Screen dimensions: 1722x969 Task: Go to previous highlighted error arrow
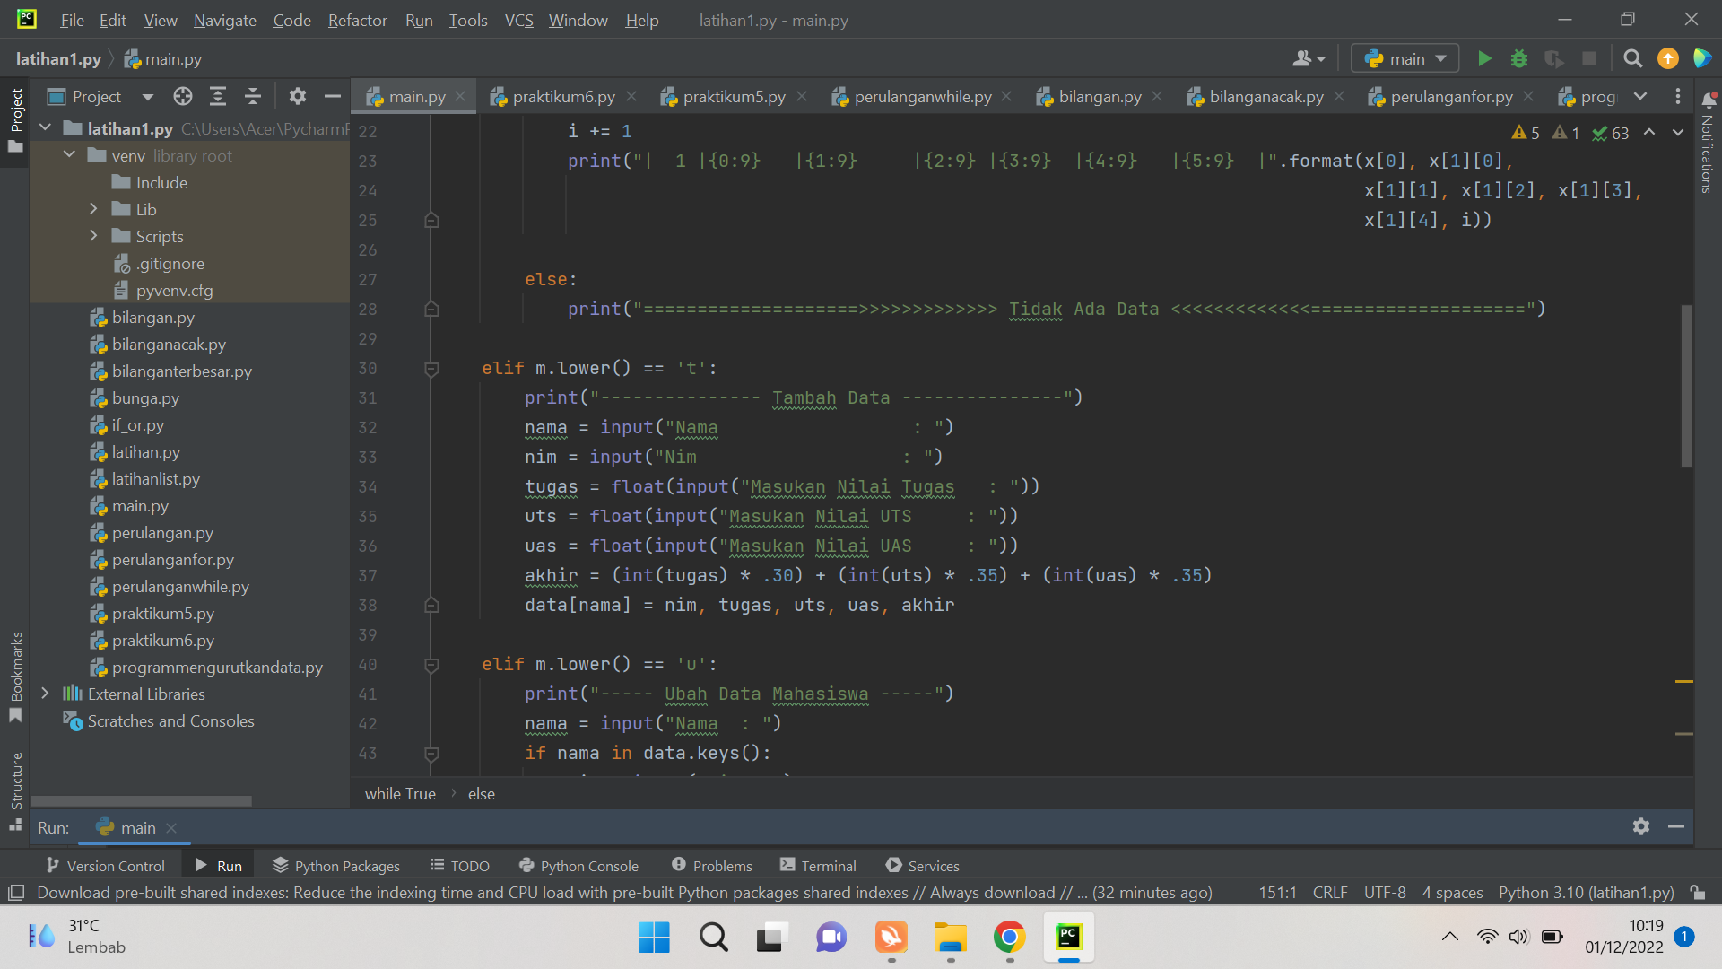1649,133
